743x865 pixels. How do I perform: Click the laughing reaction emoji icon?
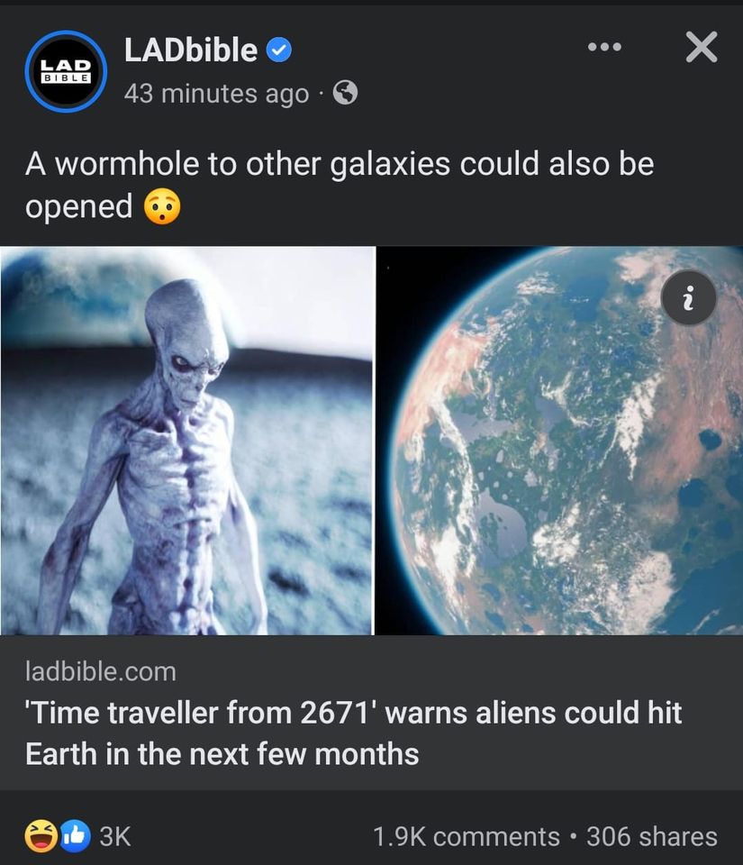click(41, 836)
